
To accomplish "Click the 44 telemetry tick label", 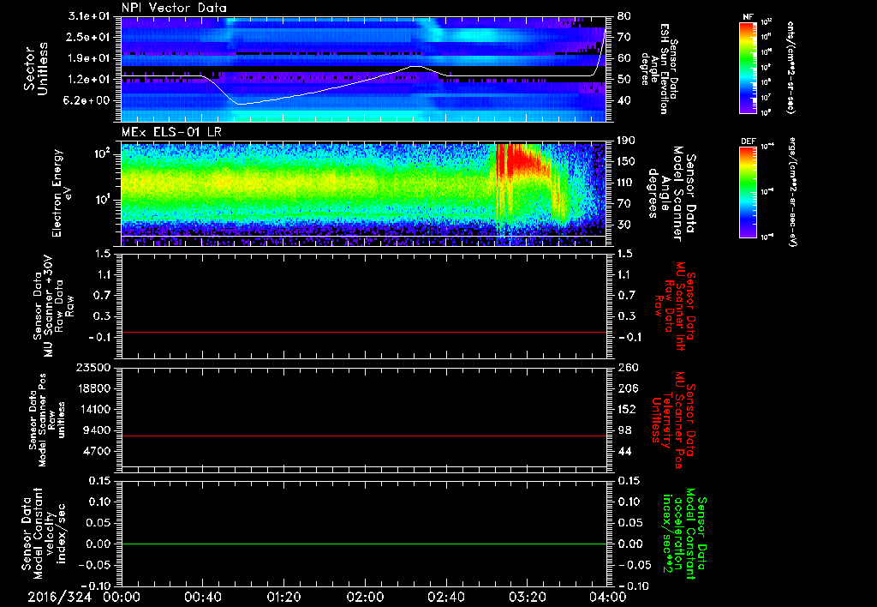I will (x=624, y=451).
